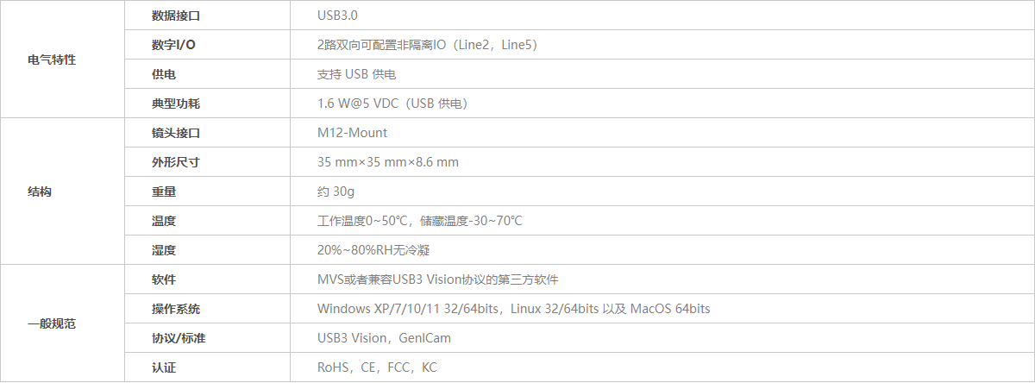Click the MVS software description text
Screen dimensions: 1035x383
click(438, 279)
